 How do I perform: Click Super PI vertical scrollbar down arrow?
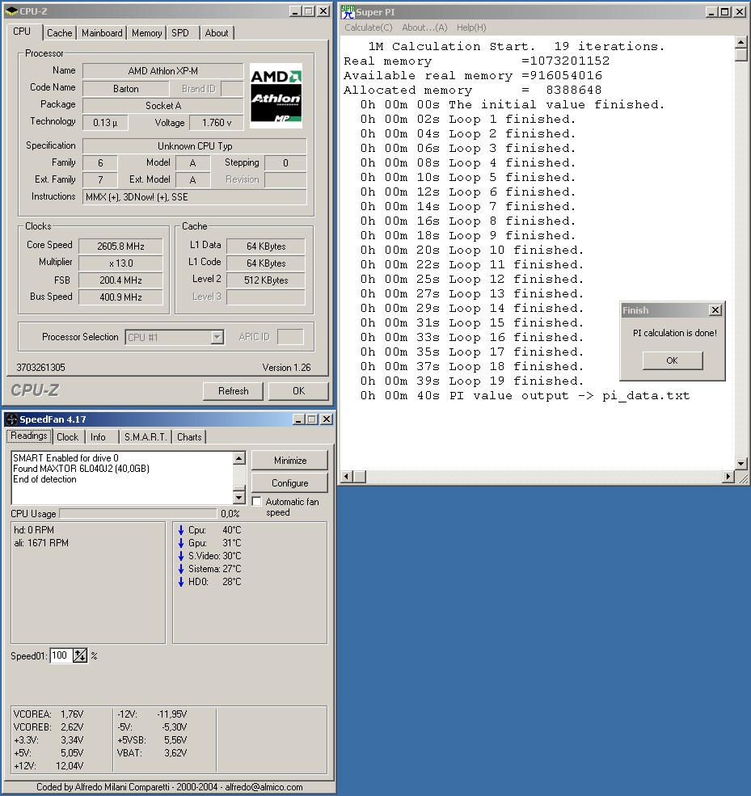pos(740,464)
